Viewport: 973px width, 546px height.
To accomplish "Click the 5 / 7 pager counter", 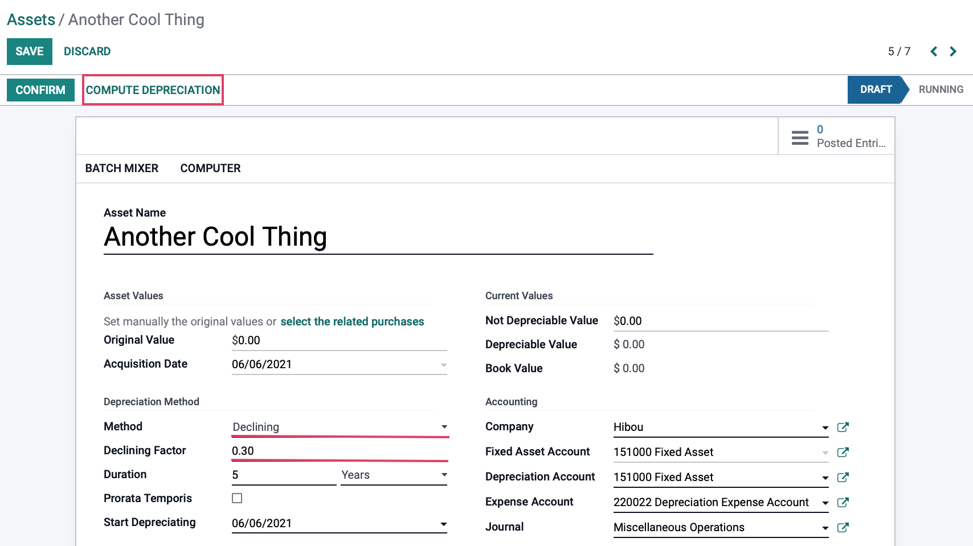I will coord(899,51).
